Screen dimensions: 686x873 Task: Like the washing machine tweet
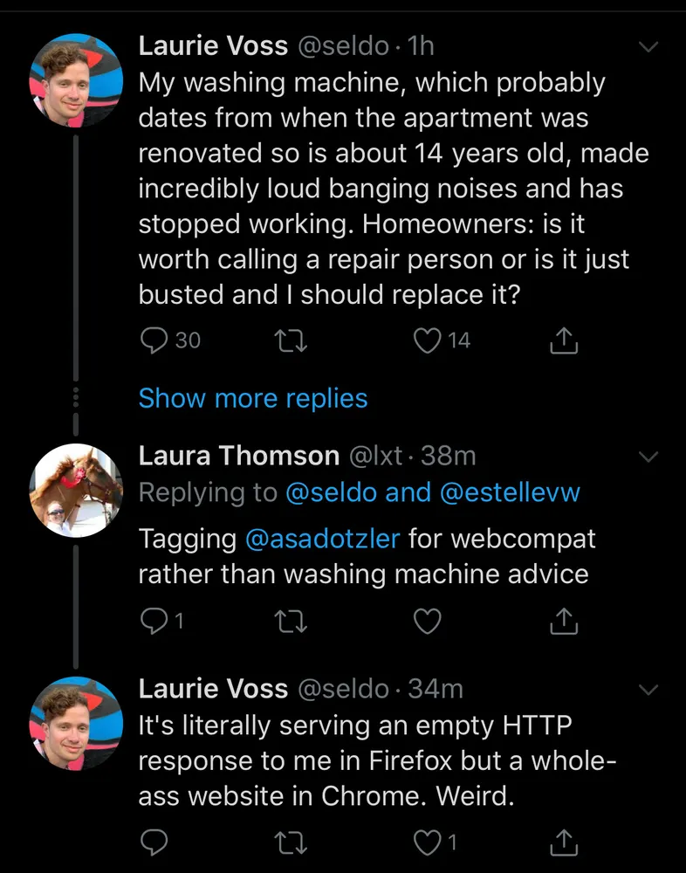(428, 341)
